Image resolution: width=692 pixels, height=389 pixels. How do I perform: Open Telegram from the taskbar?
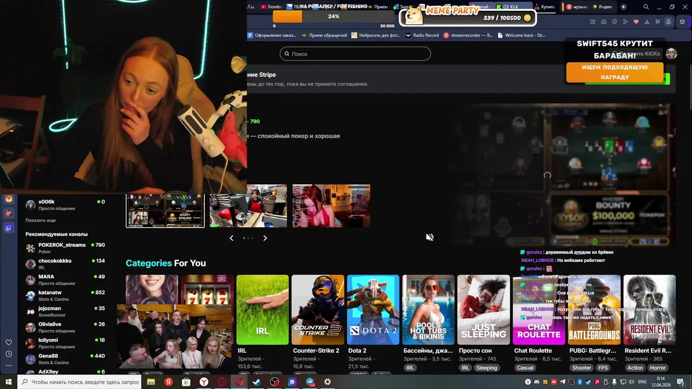coord(310,382)
